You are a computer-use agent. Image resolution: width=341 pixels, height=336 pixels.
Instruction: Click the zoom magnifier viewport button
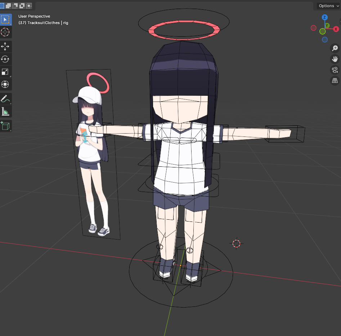point(335,48)
